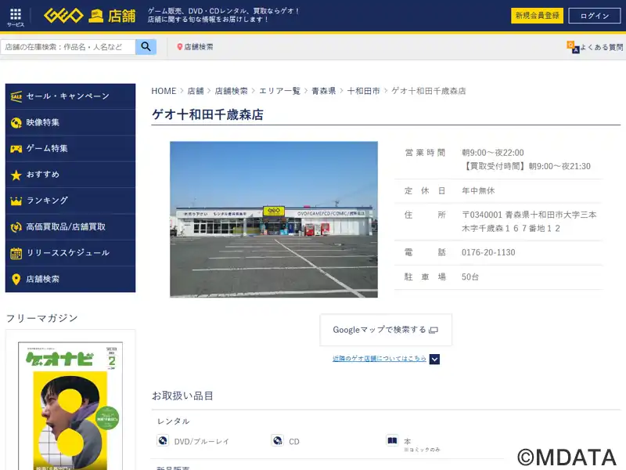Click the 年中無休 holiday value
Viewport: 626px width, 470px height.
[x=478, y=191]
